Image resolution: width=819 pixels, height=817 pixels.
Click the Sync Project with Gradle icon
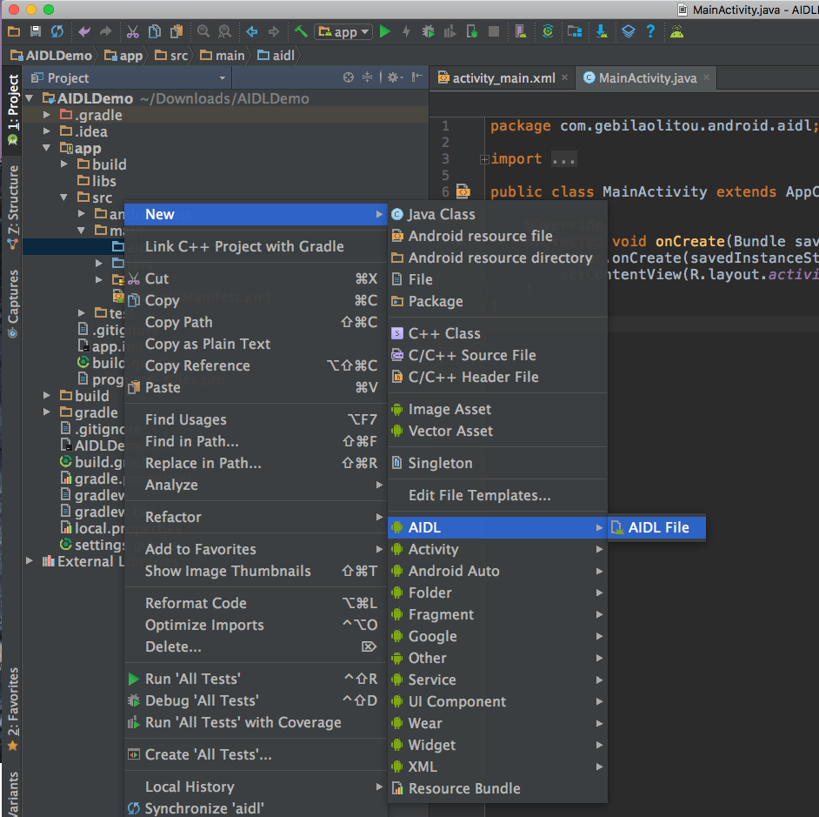[x=548, y=32]
